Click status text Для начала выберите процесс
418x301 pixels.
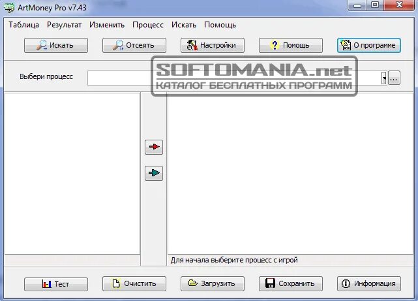tap(234, 260)
